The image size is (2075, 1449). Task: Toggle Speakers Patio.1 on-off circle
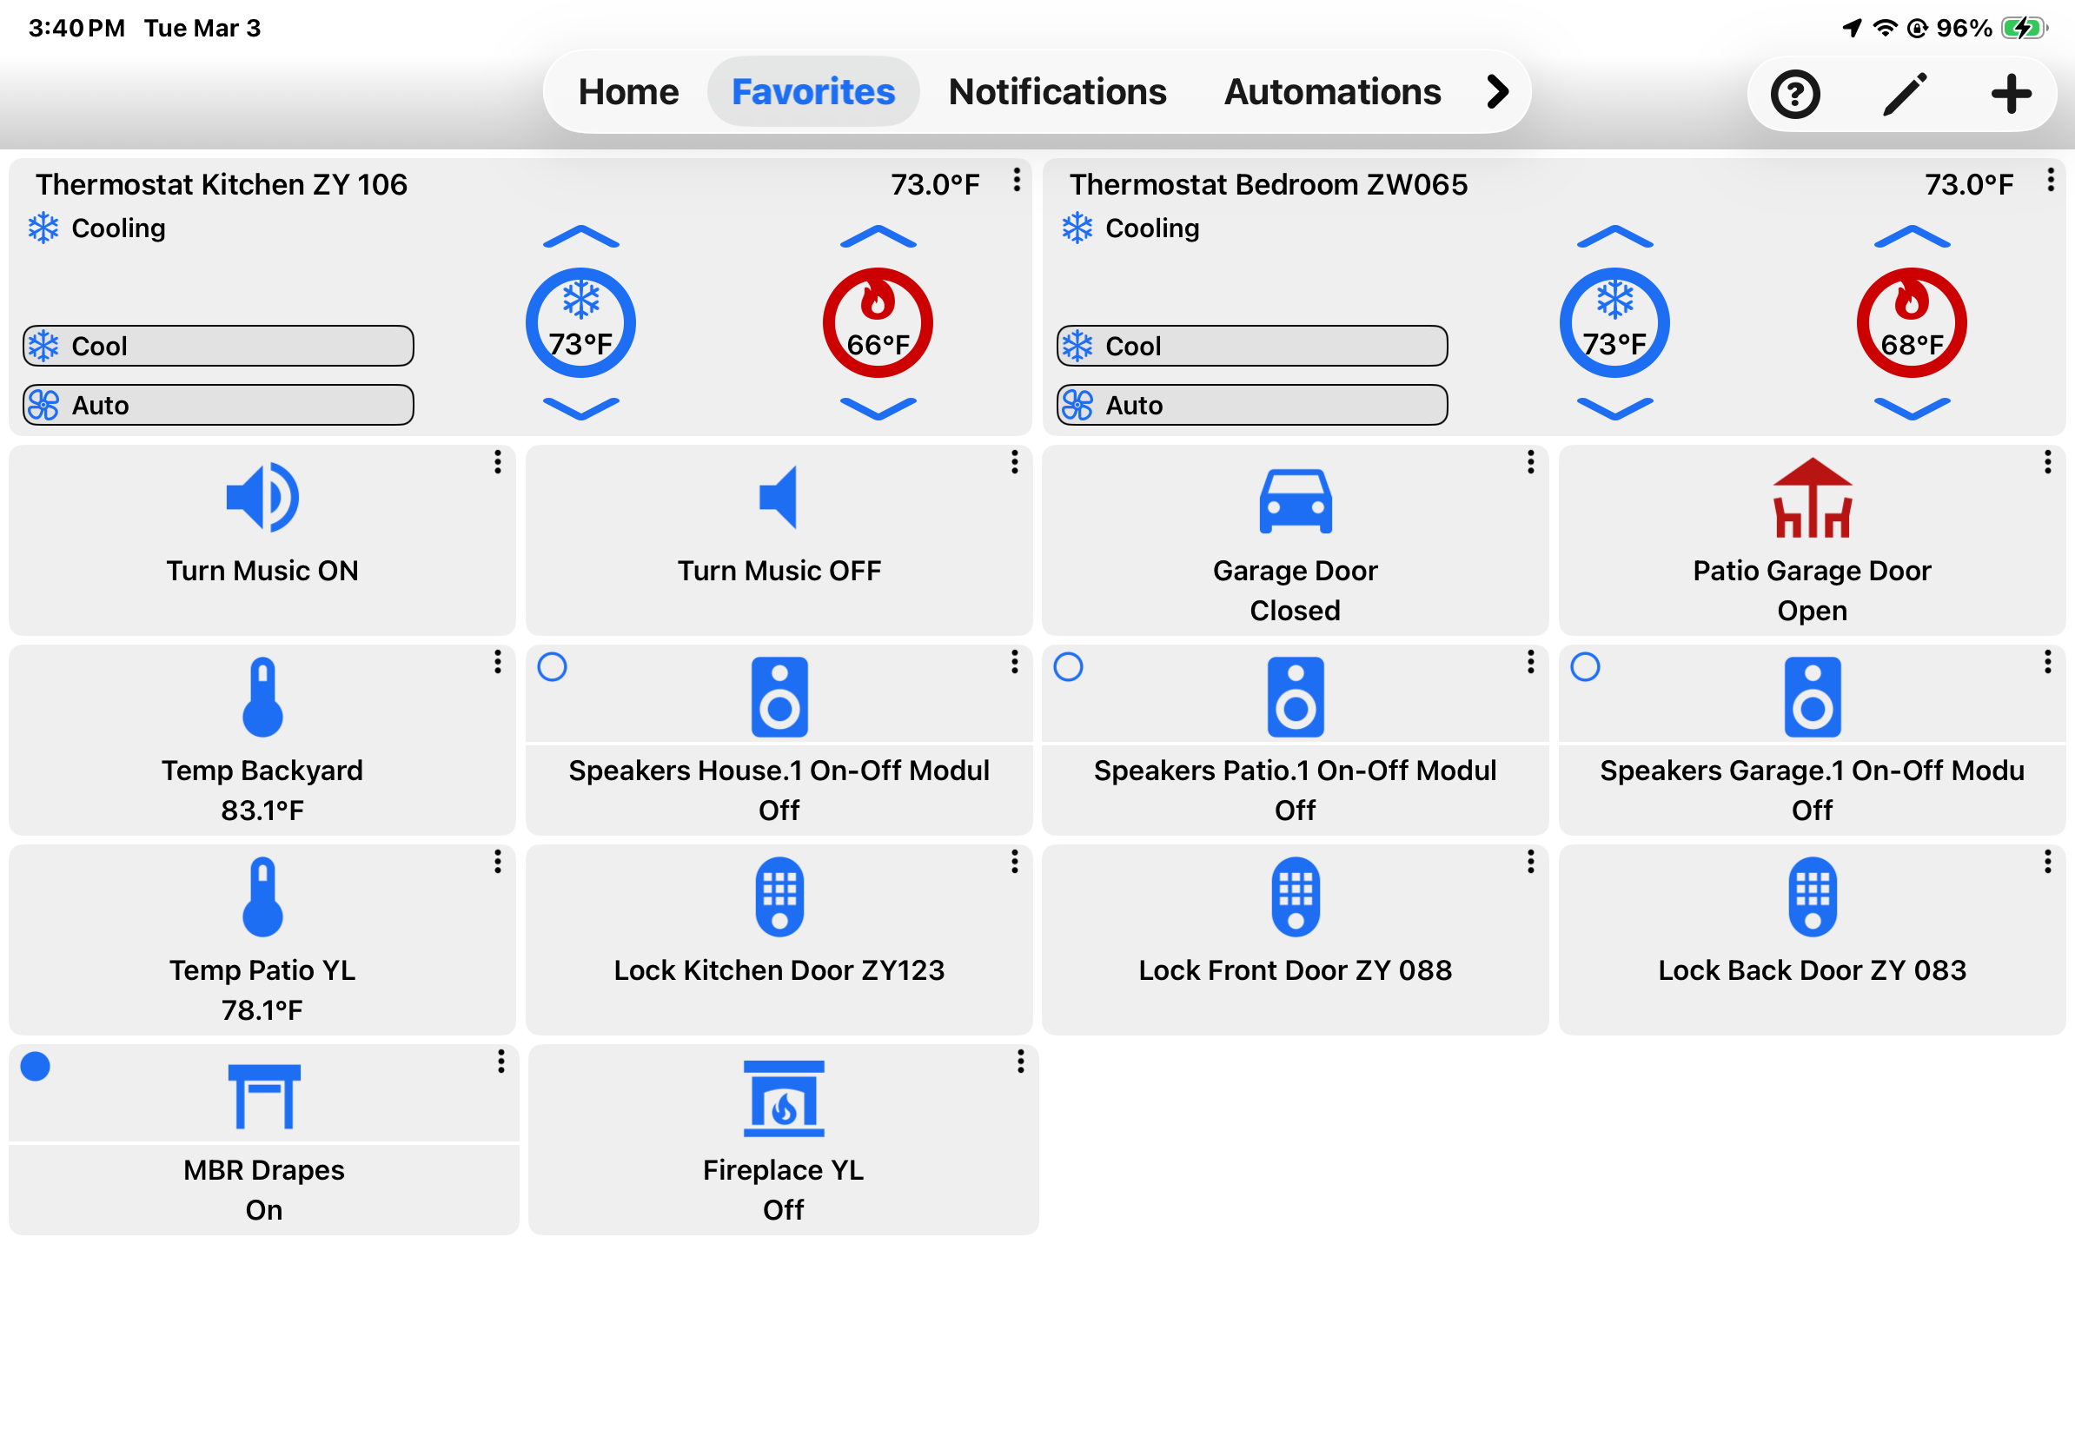pos(1068,666)
